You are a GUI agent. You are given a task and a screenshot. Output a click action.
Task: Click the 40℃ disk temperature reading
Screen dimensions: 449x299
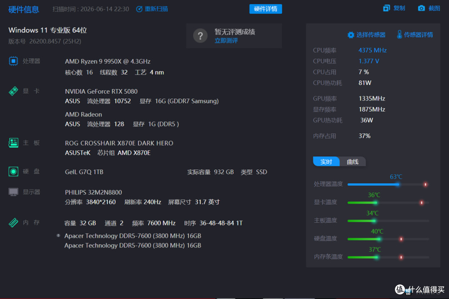pos(377,231)
